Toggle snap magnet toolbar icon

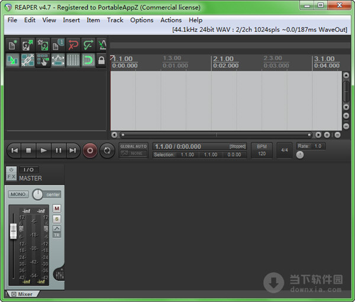pyautogui.click(x=88, y=60)
